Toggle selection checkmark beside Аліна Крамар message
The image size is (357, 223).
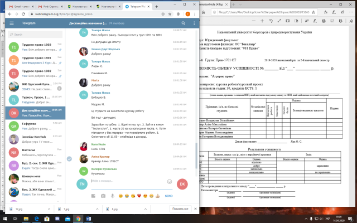click(69, 159)
